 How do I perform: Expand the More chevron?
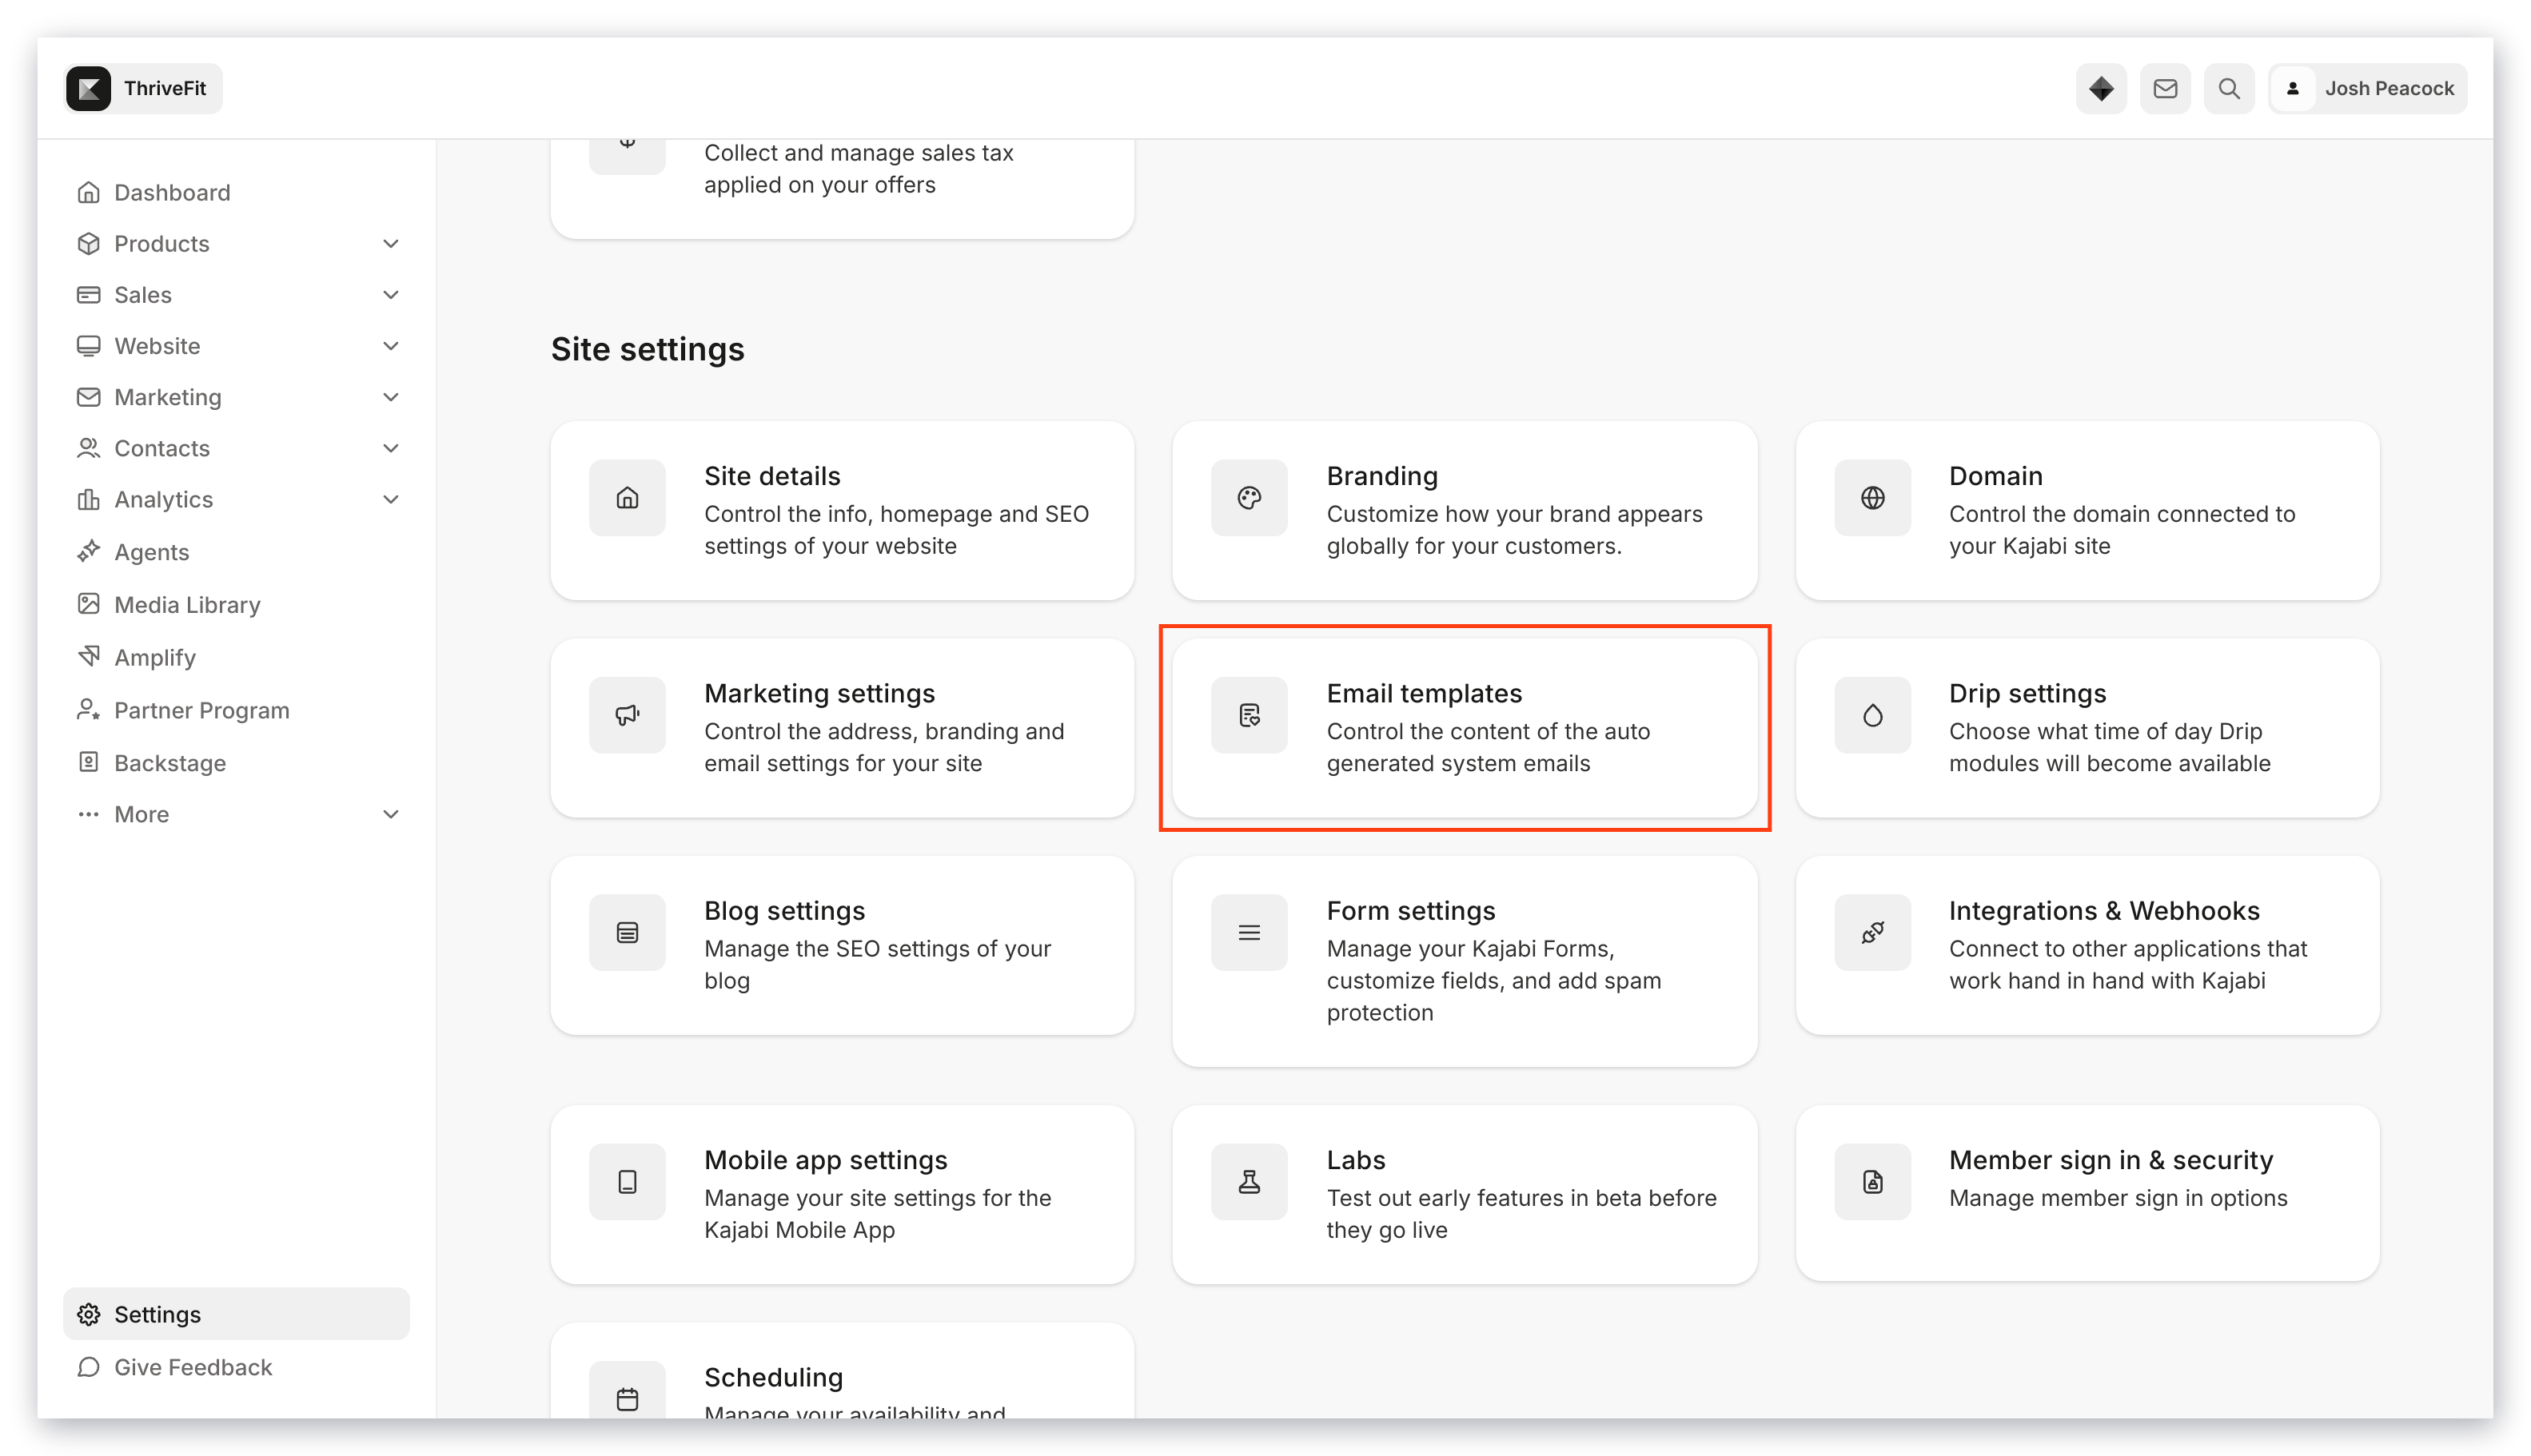390,814
